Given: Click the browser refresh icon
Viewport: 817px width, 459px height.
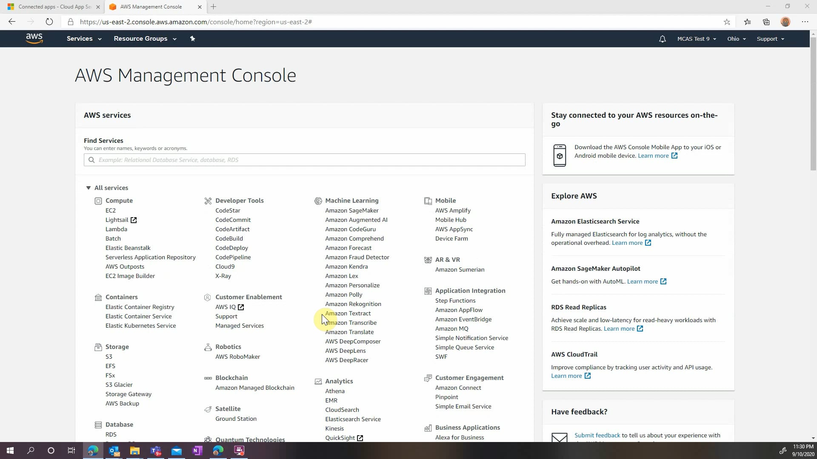Looking at the screenshot, I should [x=49, y=22].
